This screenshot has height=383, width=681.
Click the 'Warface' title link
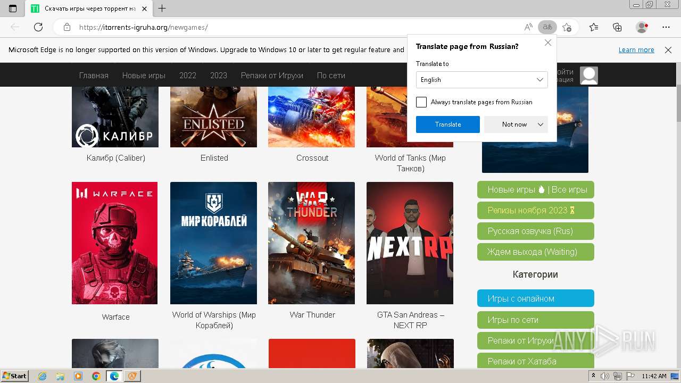[x=115, y=317]
